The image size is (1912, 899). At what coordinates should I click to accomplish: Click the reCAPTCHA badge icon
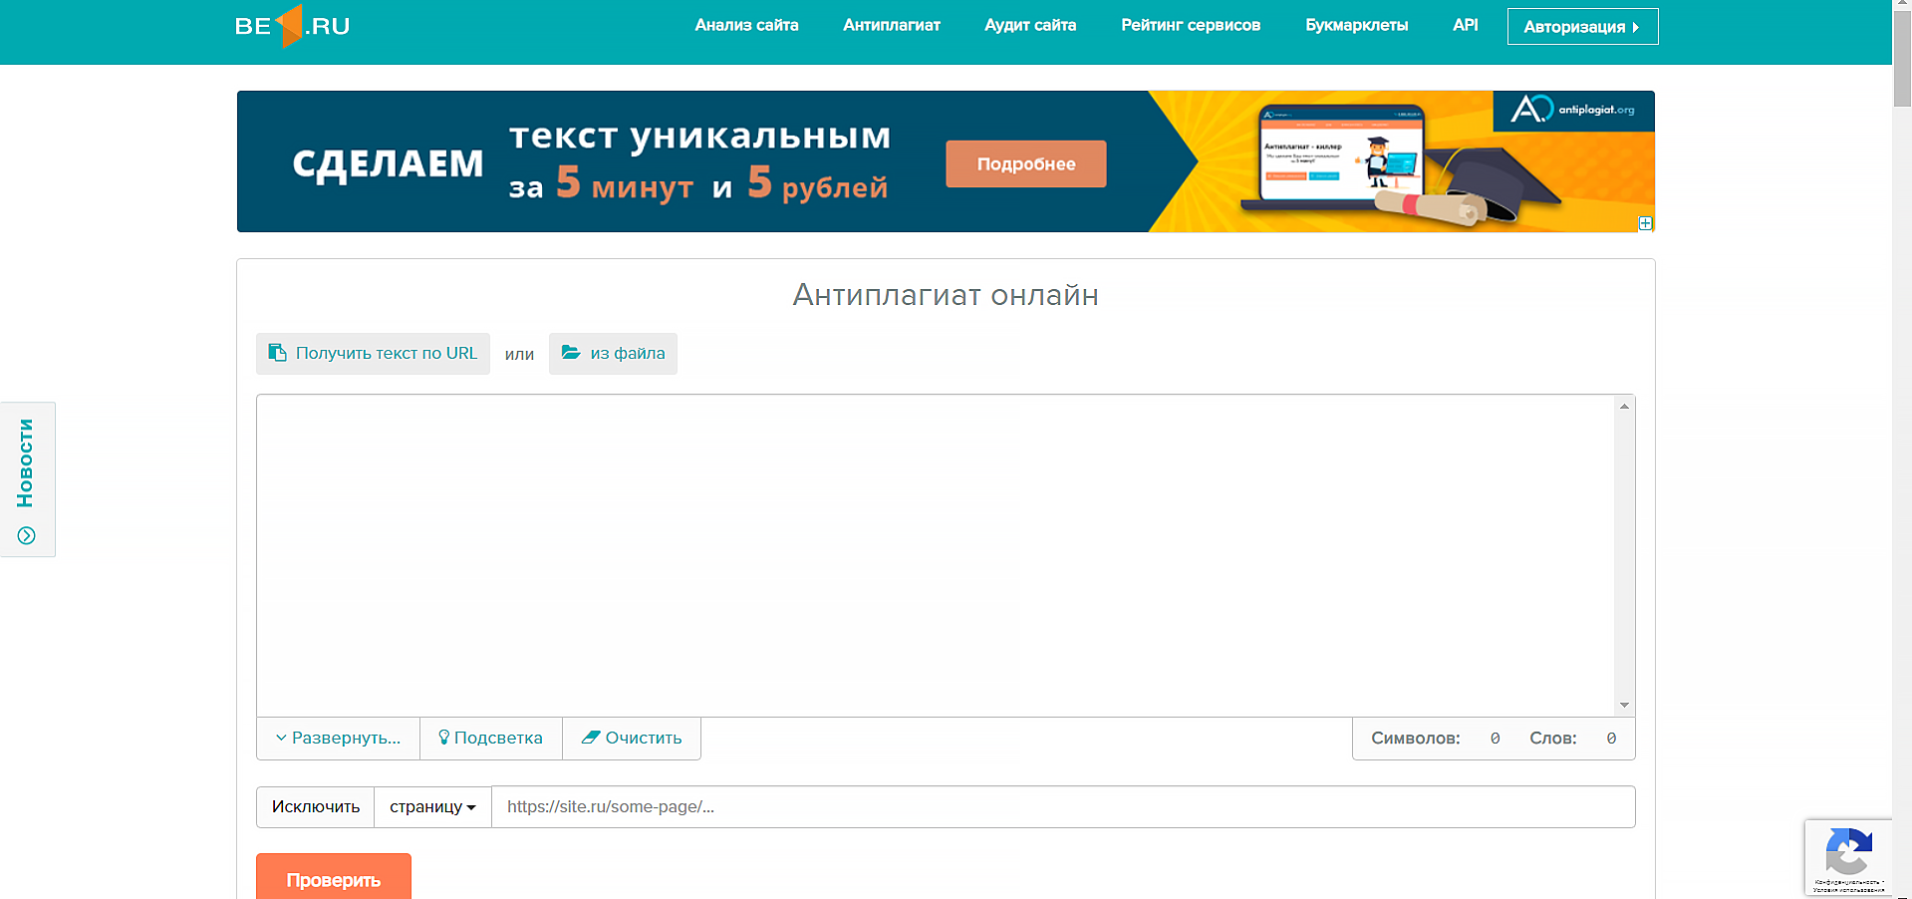(1849, 852)
